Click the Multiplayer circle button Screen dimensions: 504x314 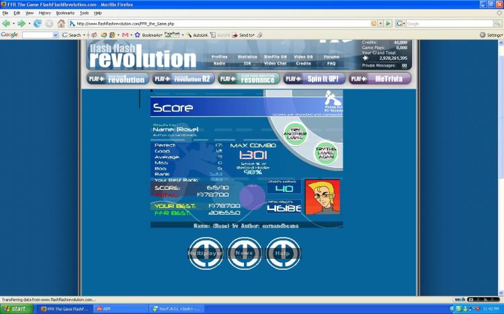pyautogui.click(x=206, y=254)
